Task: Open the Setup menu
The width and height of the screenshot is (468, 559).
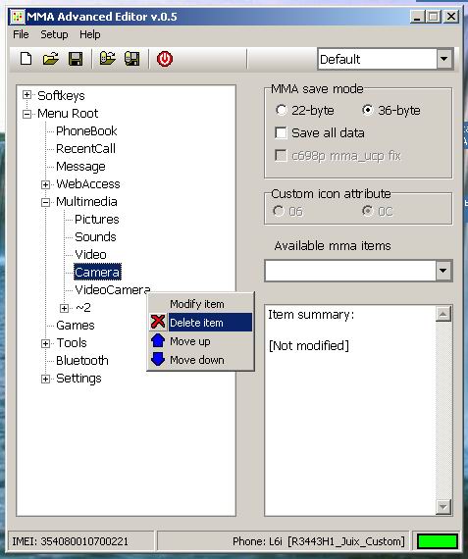Action: click(x=54, y=34)
